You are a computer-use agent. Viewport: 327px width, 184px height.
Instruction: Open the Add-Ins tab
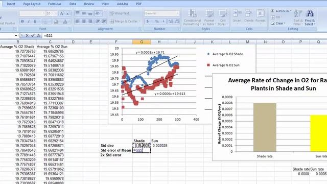123,4
